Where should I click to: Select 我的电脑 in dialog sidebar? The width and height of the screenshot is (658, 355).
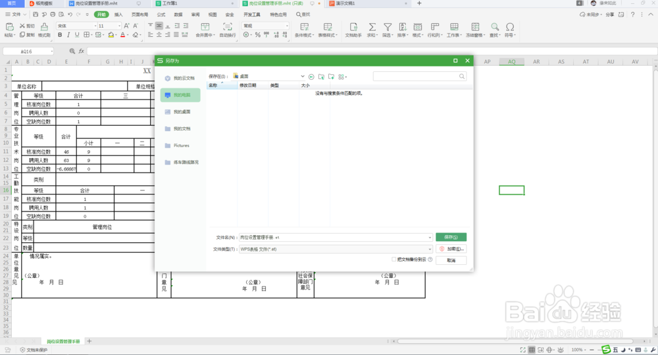tap(180, 95)
